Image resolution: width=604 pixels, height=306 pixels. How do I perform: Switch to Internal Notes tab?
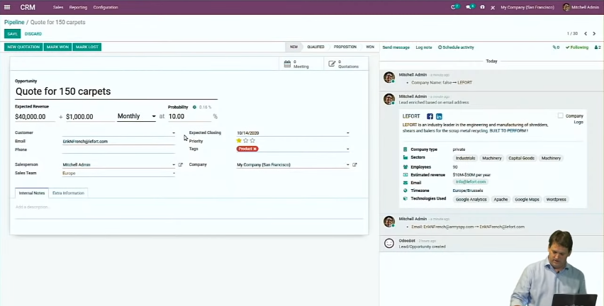point(32,193)
